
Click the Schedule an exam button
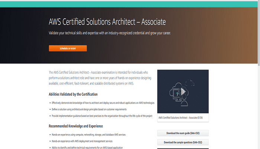(x=68, y=48)
